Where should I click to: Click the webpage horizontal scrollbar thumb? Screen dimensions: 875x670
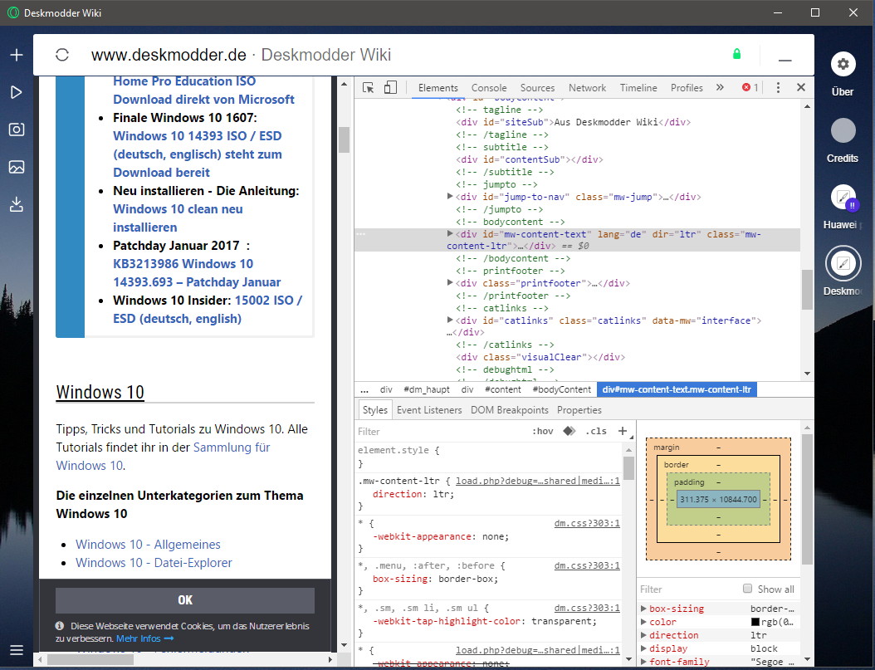point(90,659)
